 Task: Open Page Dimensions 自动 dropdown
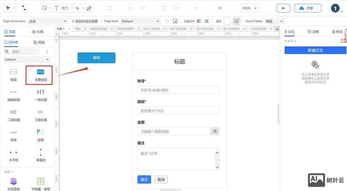coord(48,21)
